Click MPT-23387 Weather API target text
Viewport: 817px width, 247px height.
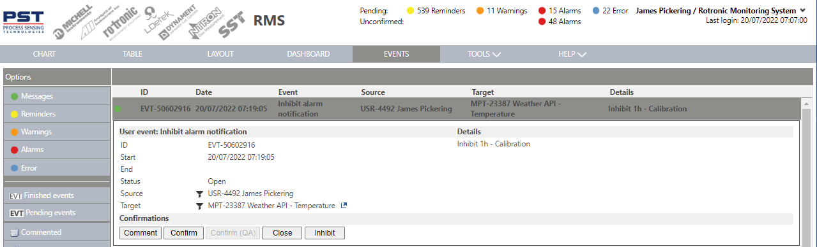click(x=271, y=206)
